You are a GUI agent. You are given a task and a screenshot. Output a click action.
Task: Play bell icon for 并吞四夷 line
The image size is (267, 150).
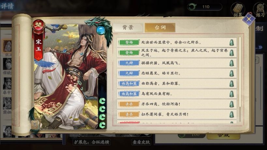(x=231, y=104)
